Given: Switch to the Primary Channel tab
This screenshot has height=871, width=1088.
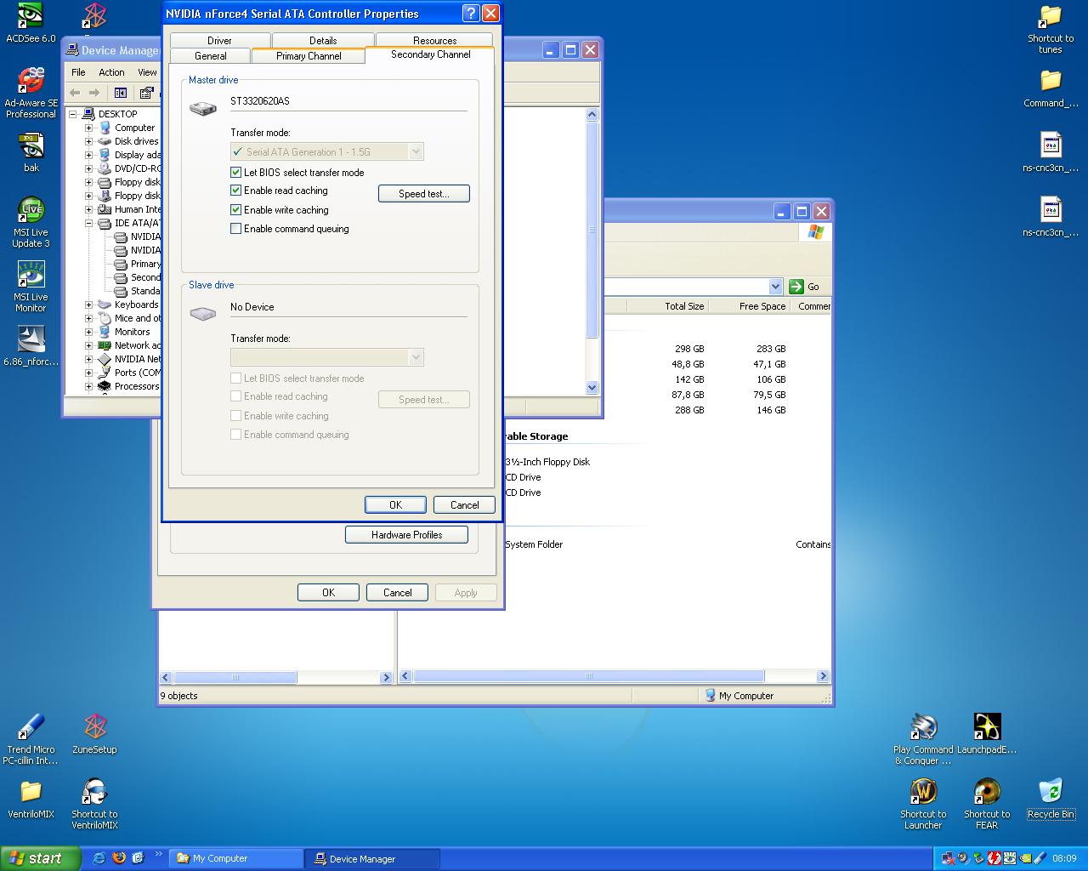Looking at the screenshot, I should coord(309,55).
